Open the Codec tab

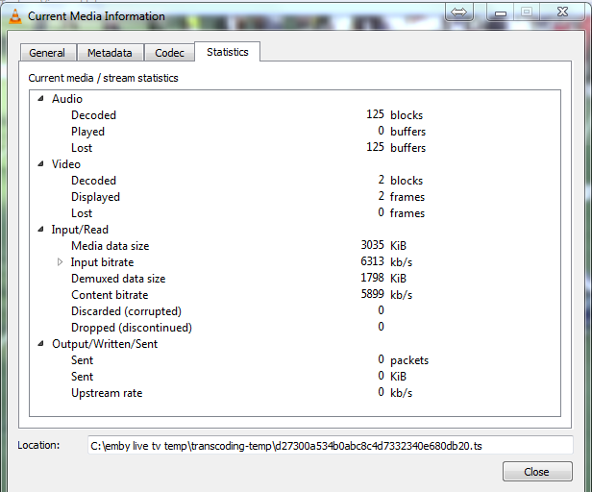point(169,53)
